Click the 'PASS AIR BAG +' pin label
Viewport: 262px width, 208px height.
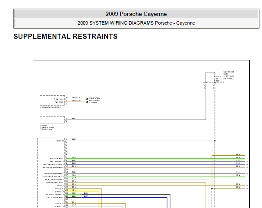click(57, 161)
